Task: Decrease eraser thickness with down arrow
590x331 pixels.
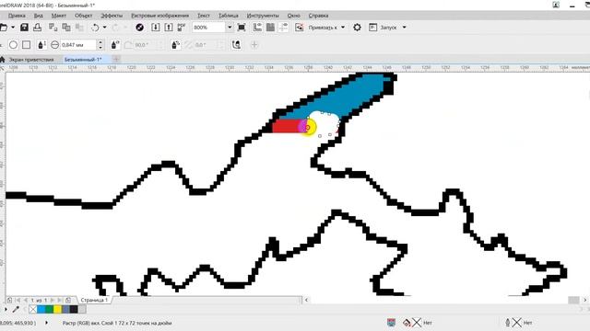Action: (100, 48)
